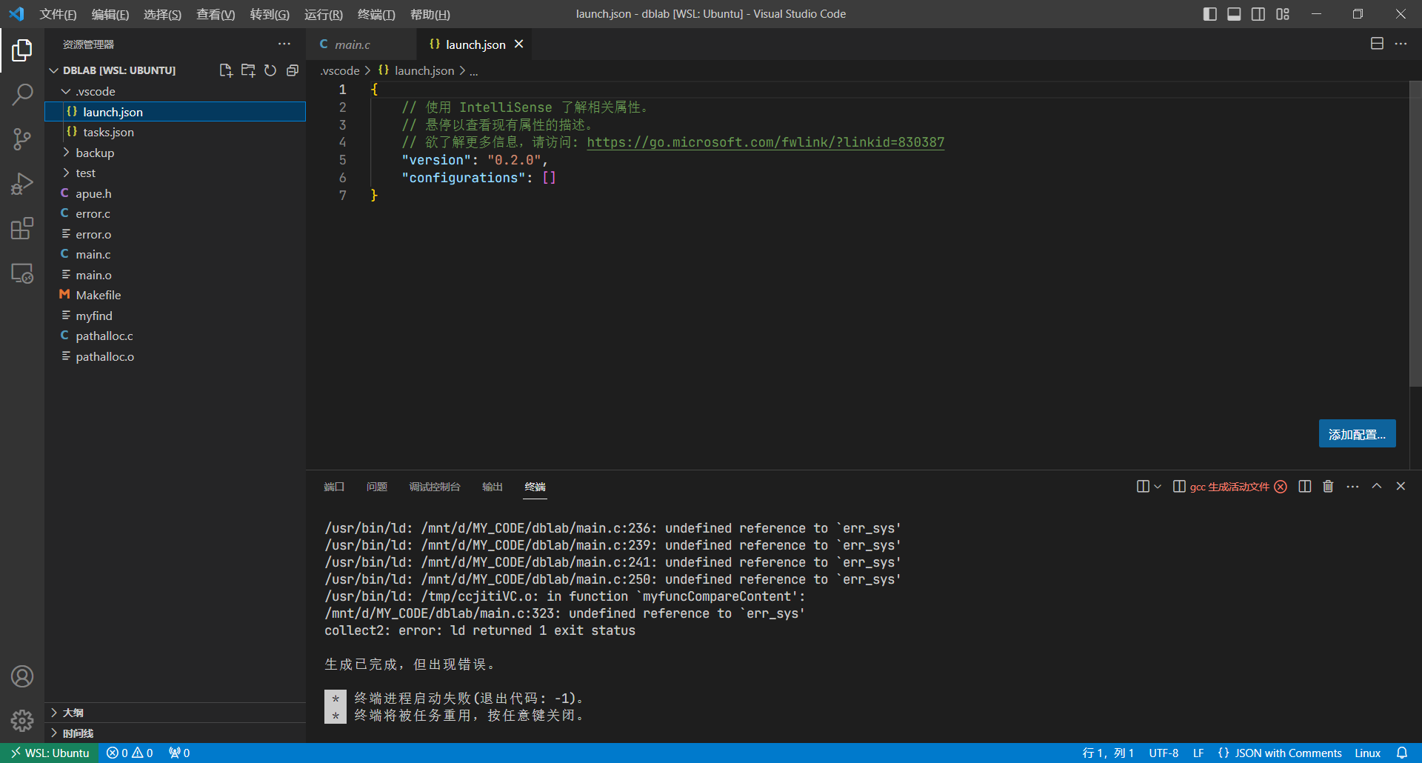This screenshot has height=763, width=1422.
Task: Open the Accounts menu icon
Action: [22, 676]
